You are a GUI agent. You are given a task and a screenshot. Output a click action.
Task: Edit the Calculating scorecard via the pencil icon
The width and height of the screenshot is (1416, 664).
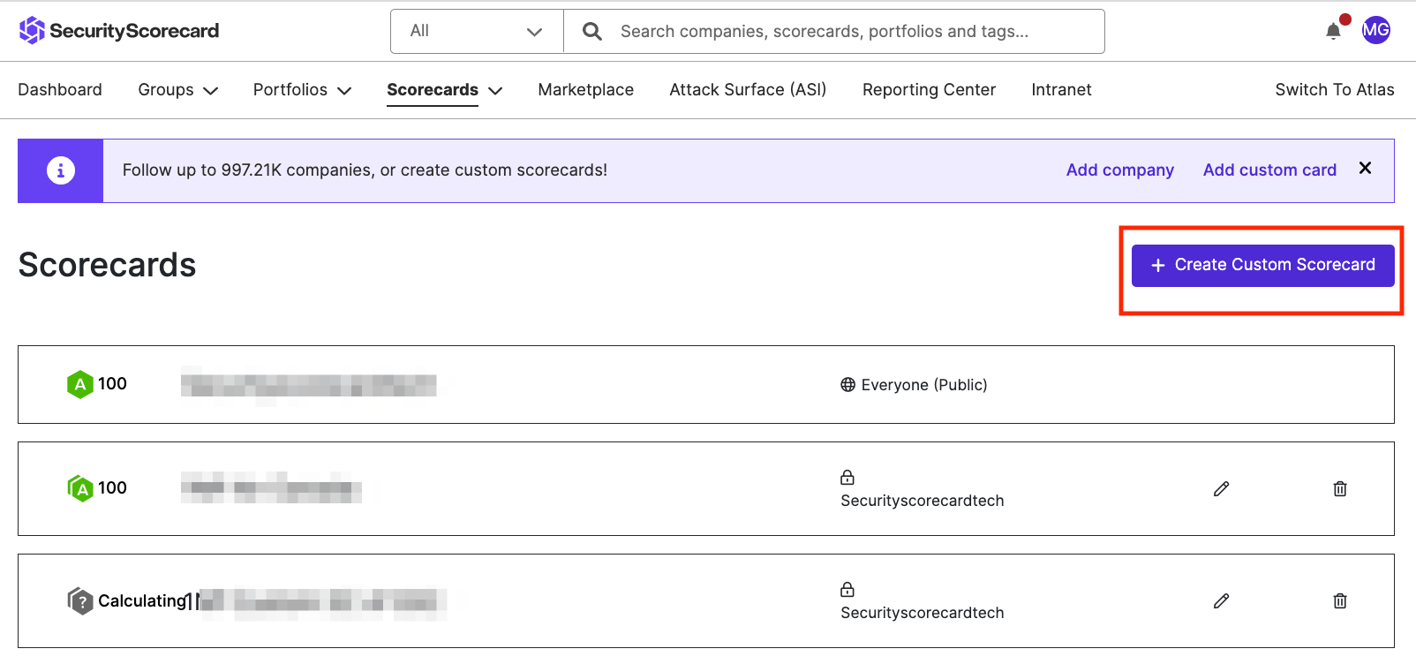click(x=1221, y=600)
